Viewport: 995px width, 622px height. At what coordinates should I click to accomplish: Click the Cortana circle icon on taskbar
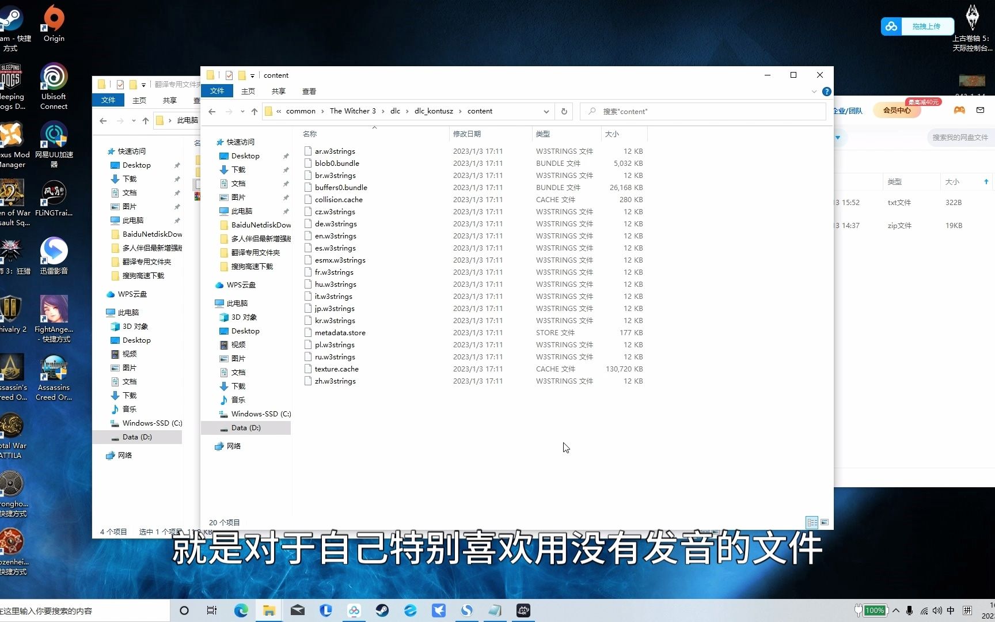pyautogui.click(x=184, y=610)
